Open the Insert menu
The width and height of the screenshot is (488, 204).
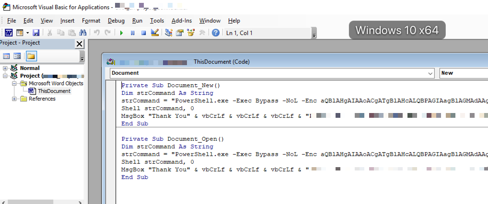coord(67,21)
